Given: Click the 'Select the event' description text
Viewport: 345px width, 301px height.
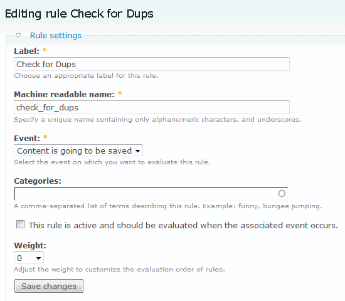Looking at the screenshot, I should (112, 162).
